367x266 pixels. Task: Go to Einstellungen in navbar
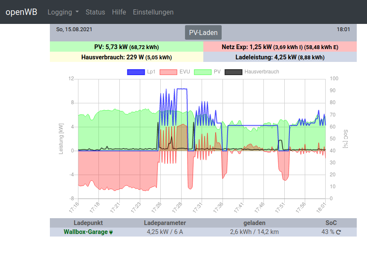pos(153,12)
